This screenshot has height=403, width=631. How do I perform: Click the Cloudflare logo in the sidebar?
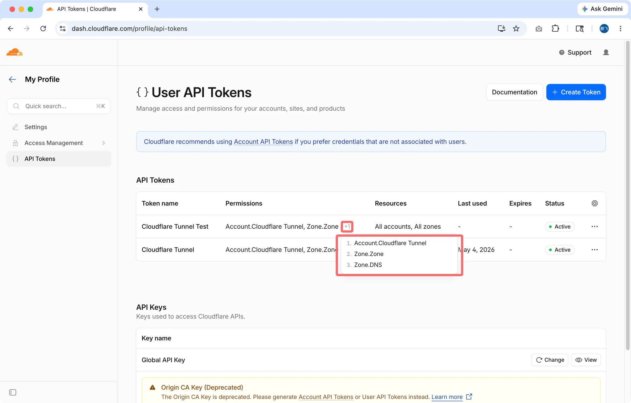tap(14, 52)
